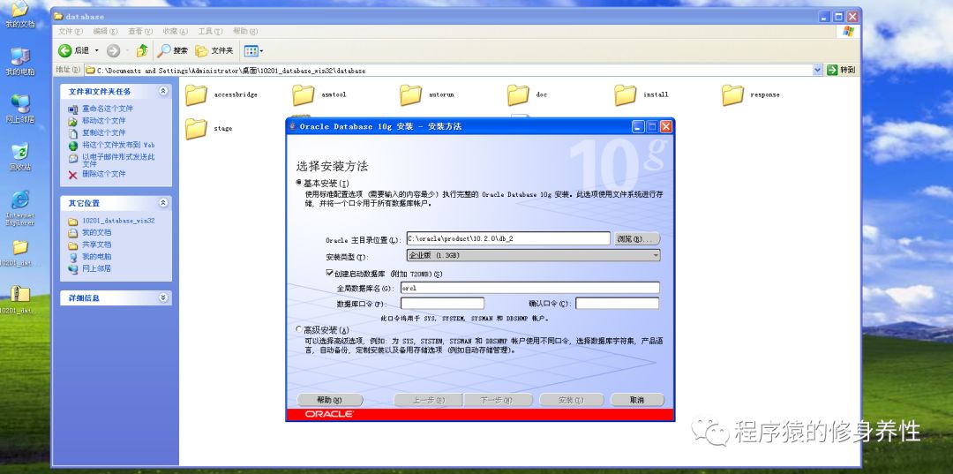
Task: Open the File menu in Explorer
Action: (71, 32)
